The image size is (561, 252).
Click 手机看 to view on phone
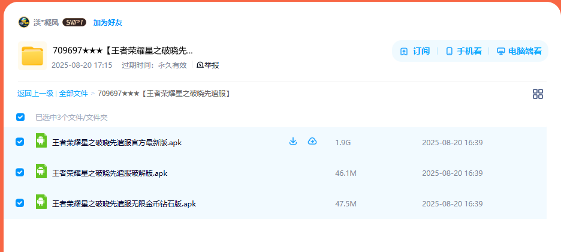coord(464,51)
